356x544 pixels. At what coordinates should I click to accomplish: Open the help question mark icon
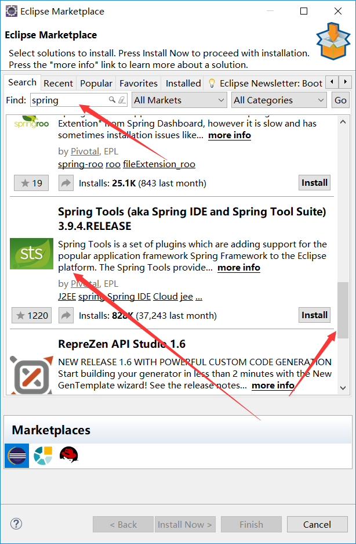tap(16, 524)
